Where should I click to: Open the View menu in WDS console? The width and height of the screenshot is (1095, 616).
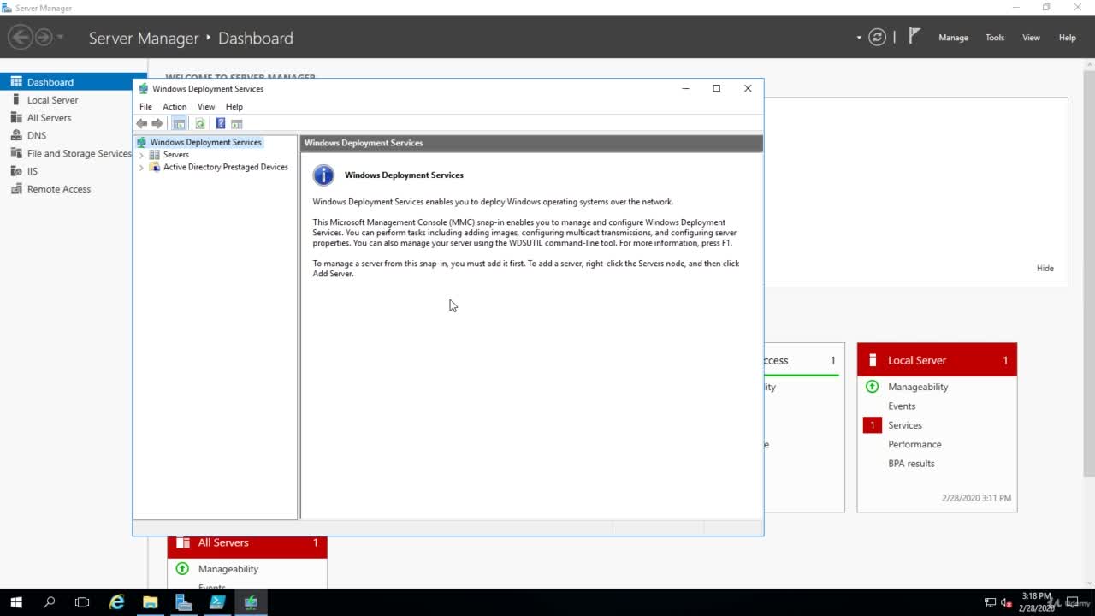206,107
